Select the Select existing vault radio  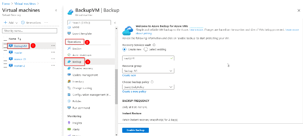146,49
